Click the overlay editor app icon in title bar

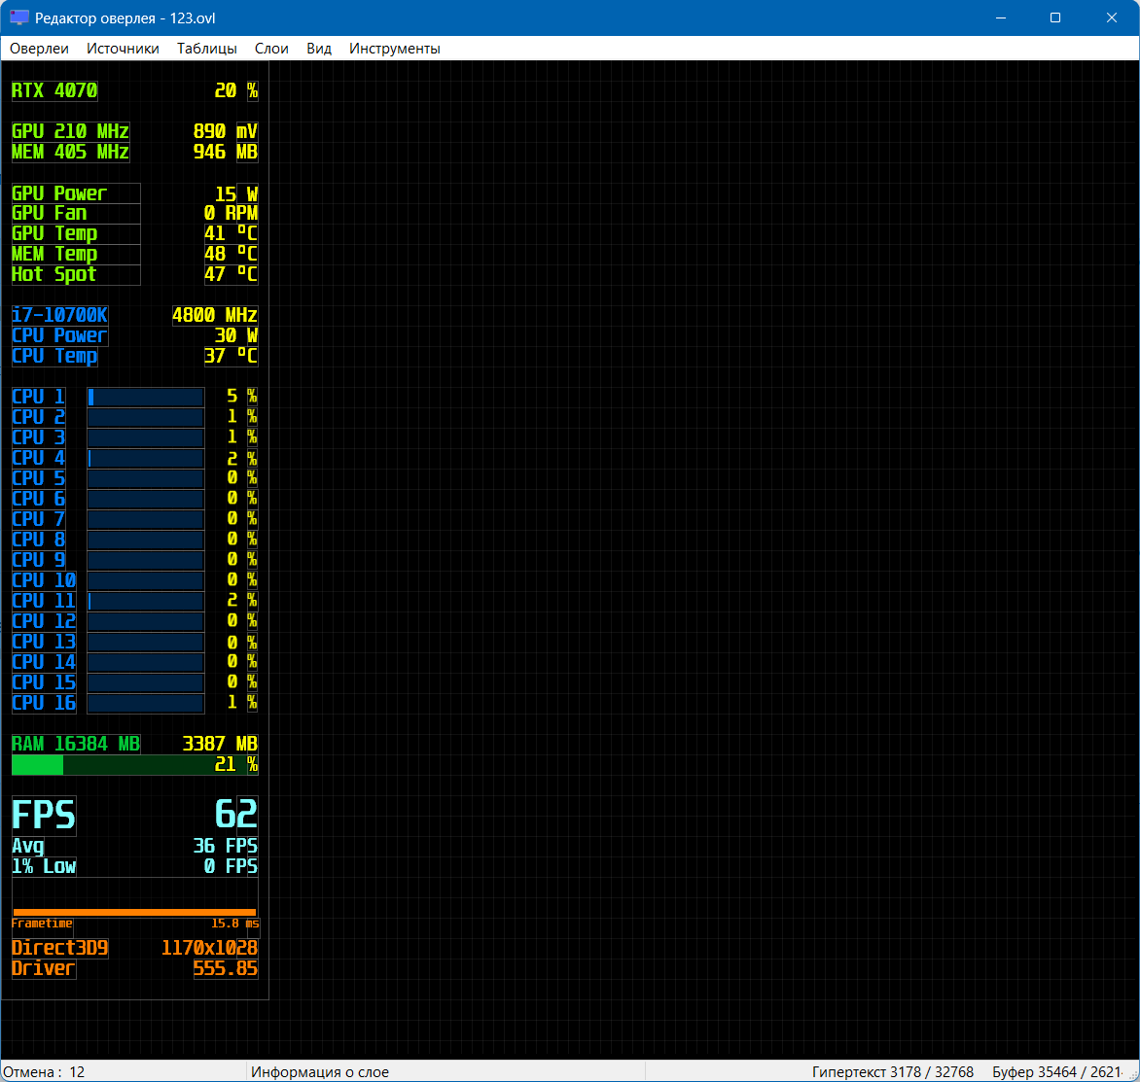[x=18, y=17]
